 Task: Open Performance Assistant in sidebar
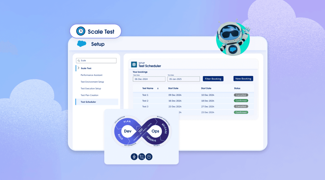coord(91,75)
